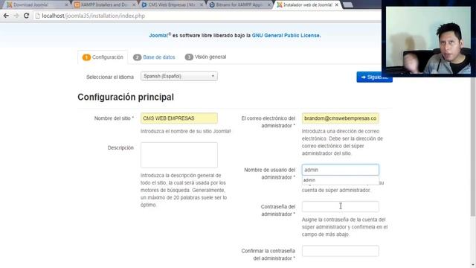Click the Joomla! link in header
Viewport: 476px width, 268px height.
(158, 36)
